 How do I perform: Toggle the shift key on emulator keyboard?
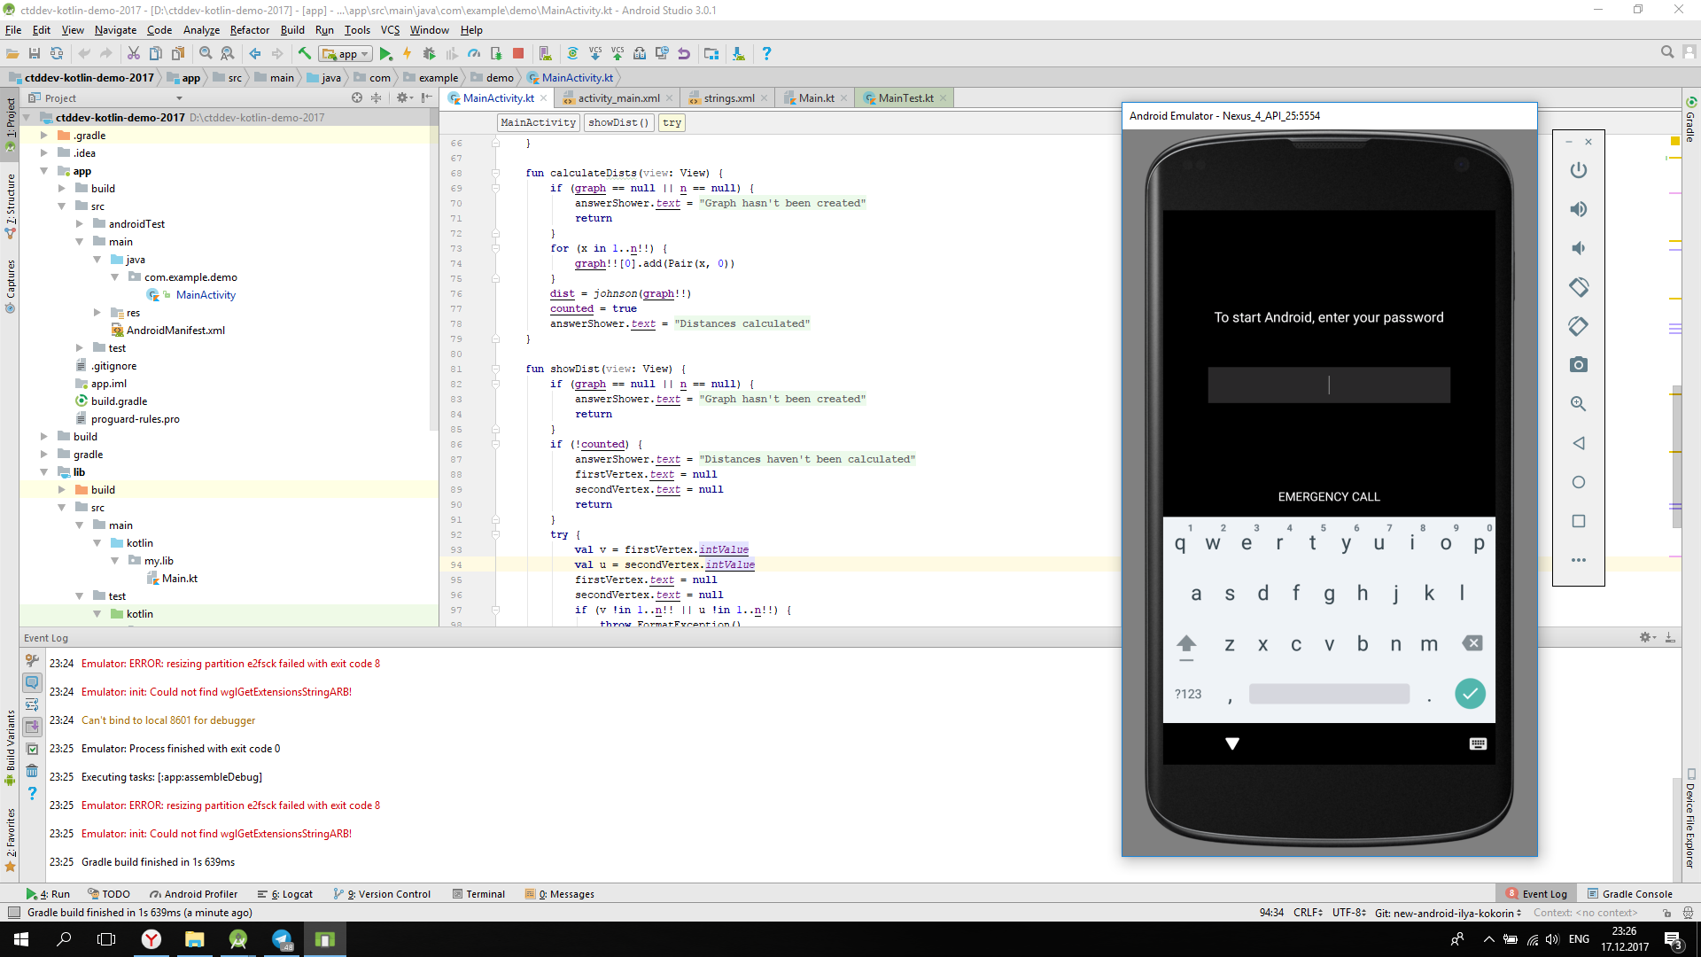1186,644
